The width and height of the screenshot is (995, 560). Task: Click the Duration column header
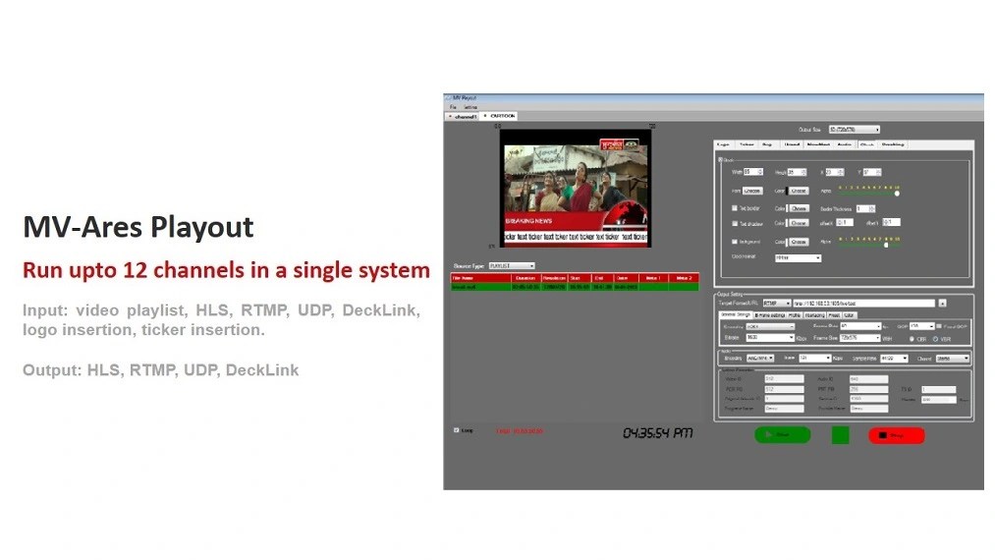tap(526, 278)
